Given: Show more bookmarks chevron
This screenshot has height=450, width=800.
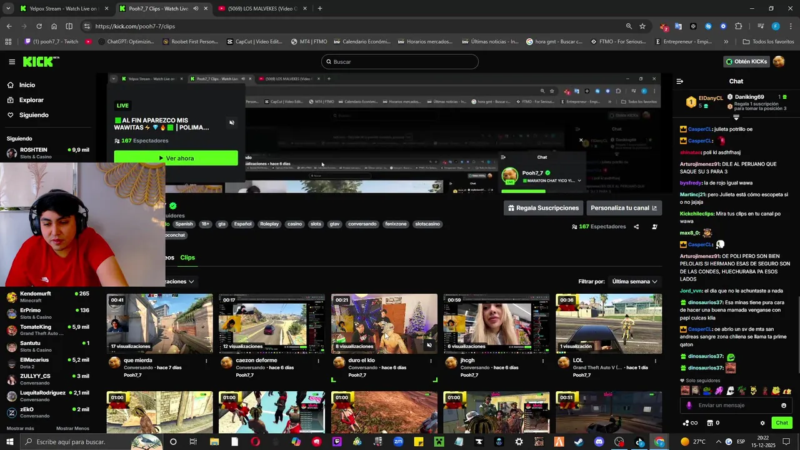Looking at the screenshot, I should (726, 42).
